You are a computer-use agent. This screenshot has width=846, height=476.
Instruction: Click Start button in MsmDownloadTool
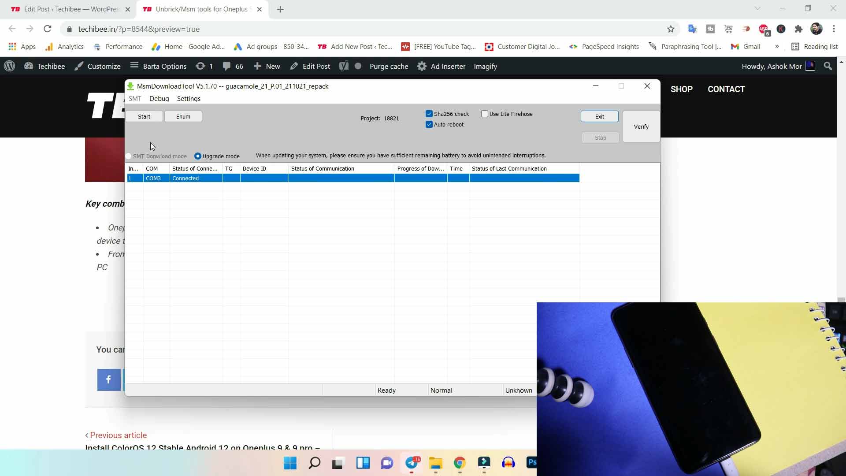coord(144,116)
